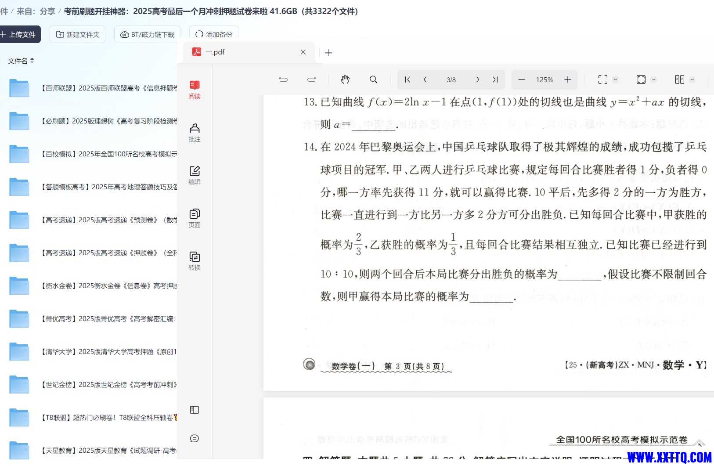Toggle the sidebar panel icon

(x=195, y=410)
